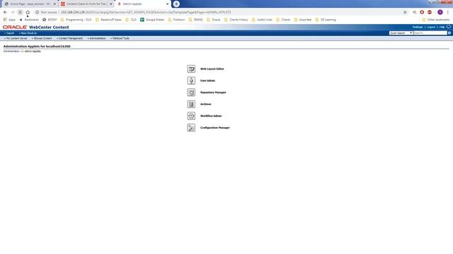Expand the Administration menu

(x=96, y=38)
